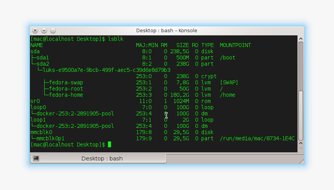Maximize the Konsole window from title bar
Viewport: 334px width, 190px height.
coord(53,30)
